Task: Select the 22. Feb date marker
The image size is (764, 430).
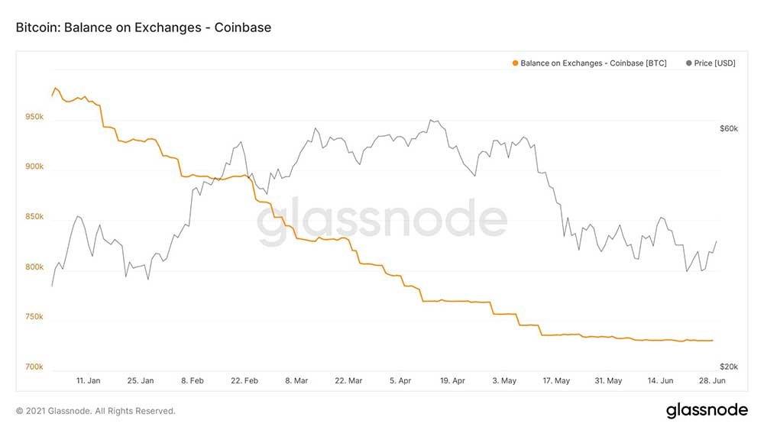Action: tap(244, 380)
